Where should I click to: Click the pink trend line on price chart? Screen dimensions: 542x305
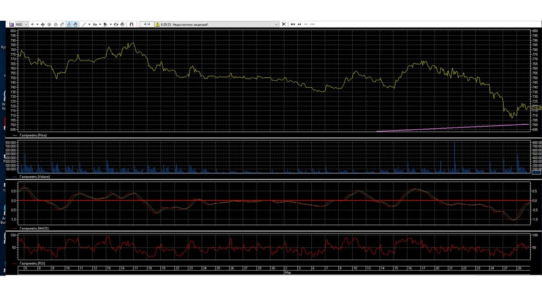click(452, 128)
